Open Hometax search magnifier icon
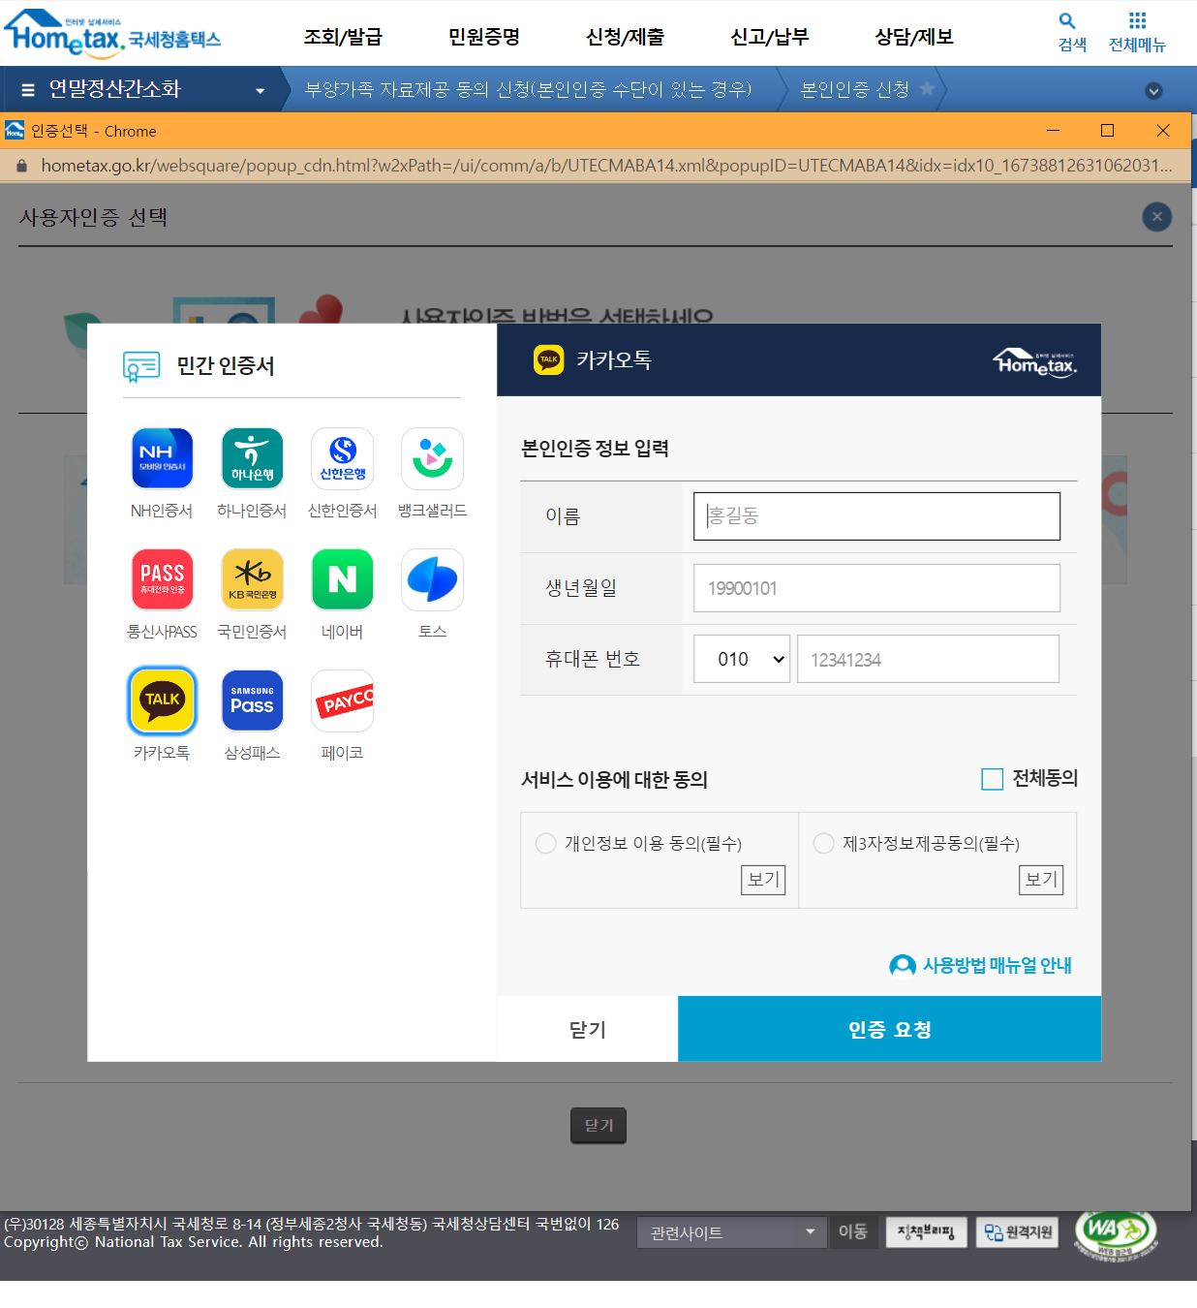Screen dimensions: 1197x1308 [1067, 21]
